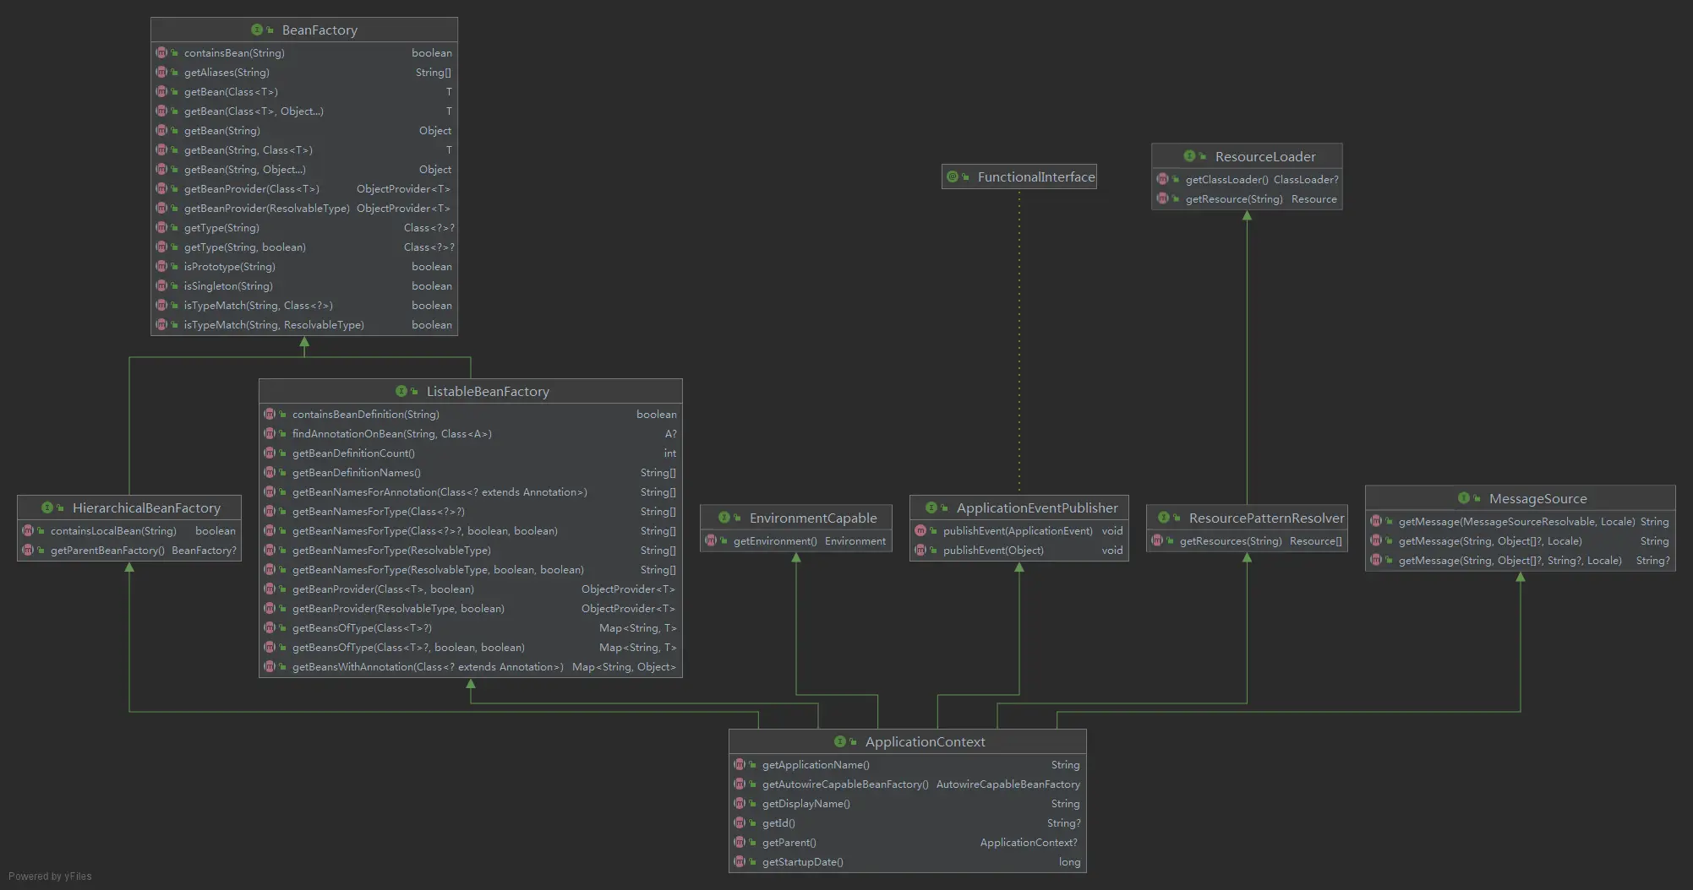Click getBeanProvider(ResolvableType) in BeanFactory
Screen dimensions: 1693x890
point(266,208)
